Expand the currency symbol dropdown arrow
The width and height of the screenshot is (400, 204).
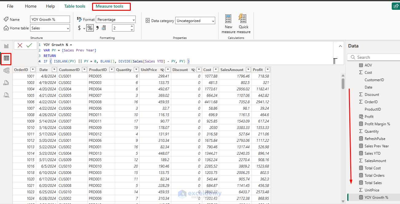click(84, 28)
